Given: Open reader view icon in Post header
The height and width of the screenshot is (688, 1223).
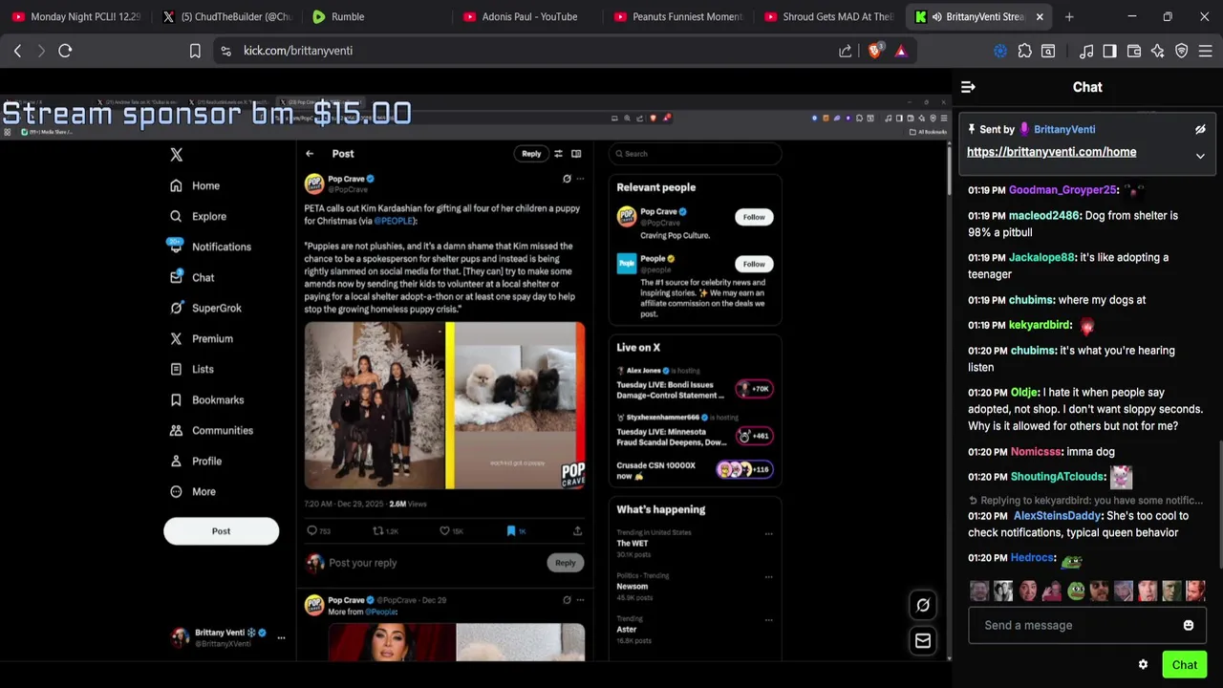Looking at the screenshot, I should click(x=576, y=153).
